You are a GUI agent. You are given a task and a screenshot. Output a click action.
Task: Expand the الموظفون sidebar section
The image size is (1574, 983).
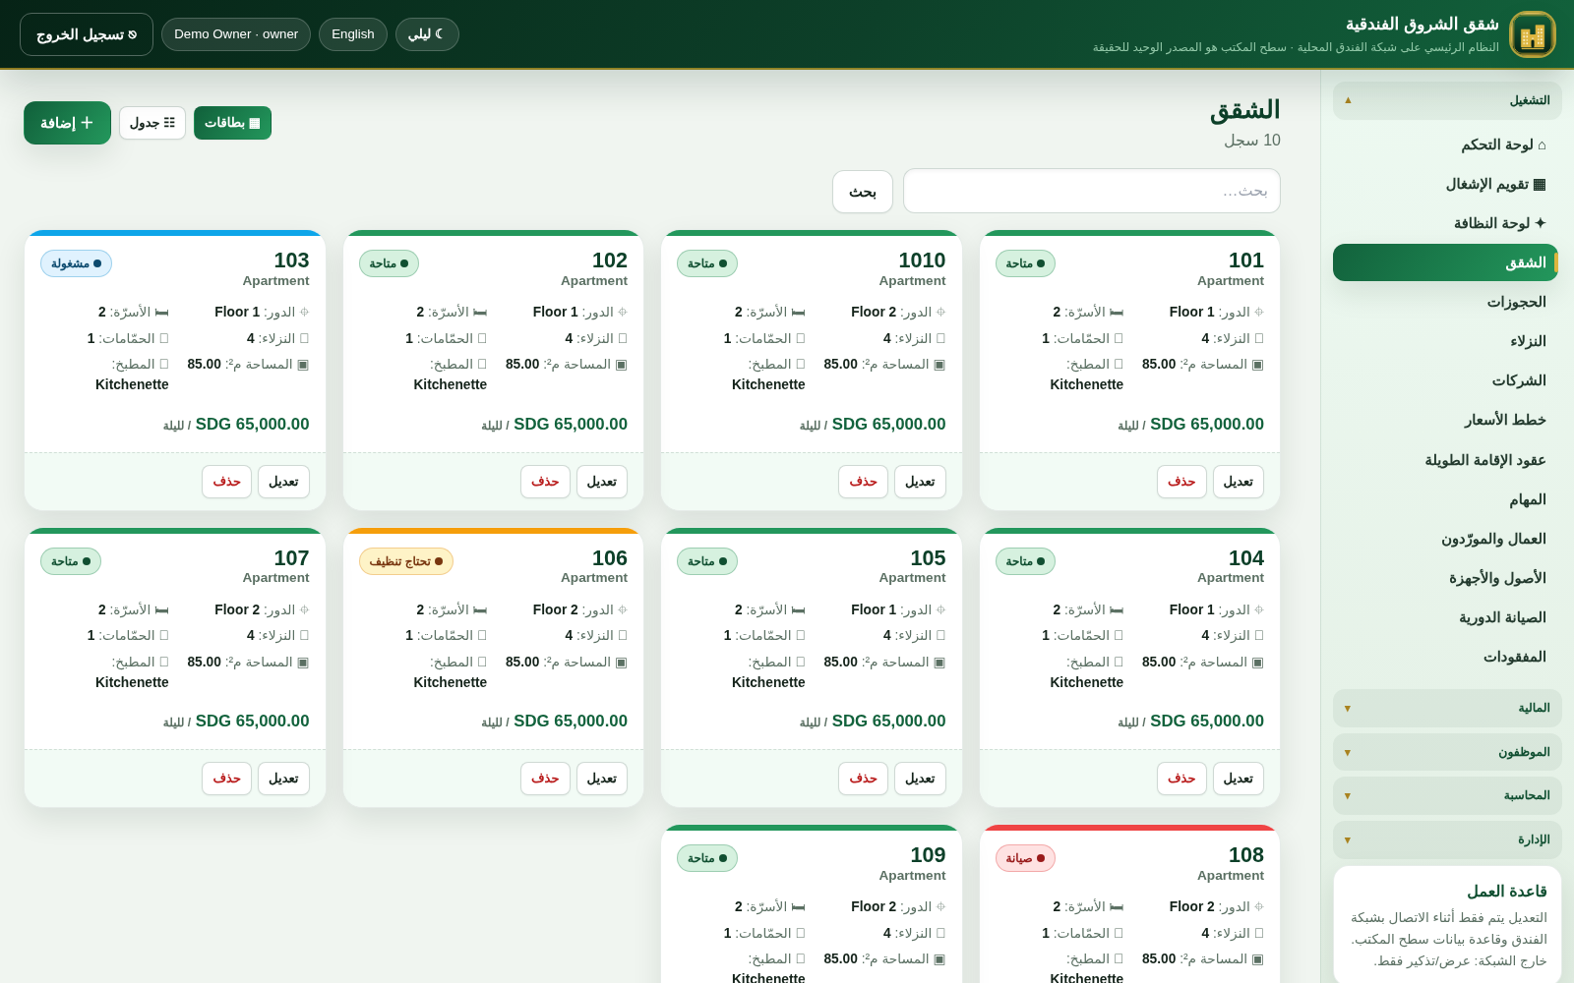click(x=1447, y=752)
